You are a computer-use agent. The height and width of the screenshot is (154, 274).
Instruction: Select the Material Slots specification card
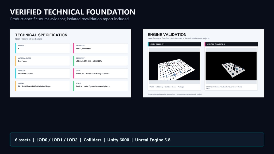pos(43,61)
